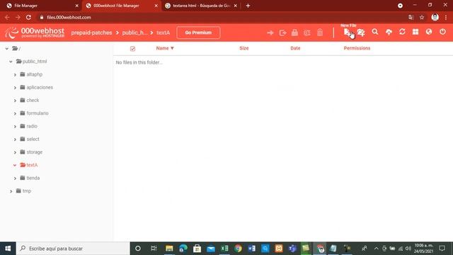Expand the select folder chevron
Image resolution: width=453 pixels, height=255 pixels.
coord(15,140)
